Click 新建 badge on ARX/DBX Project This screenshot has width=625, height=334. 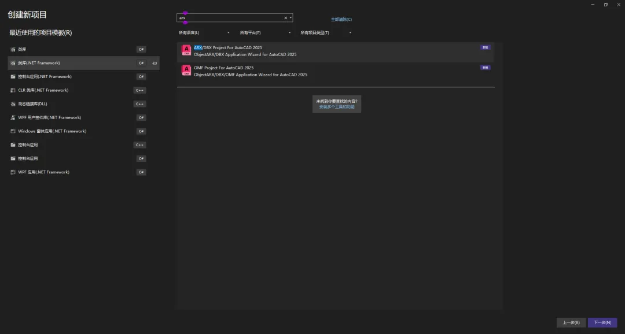[x=485, y=47]
